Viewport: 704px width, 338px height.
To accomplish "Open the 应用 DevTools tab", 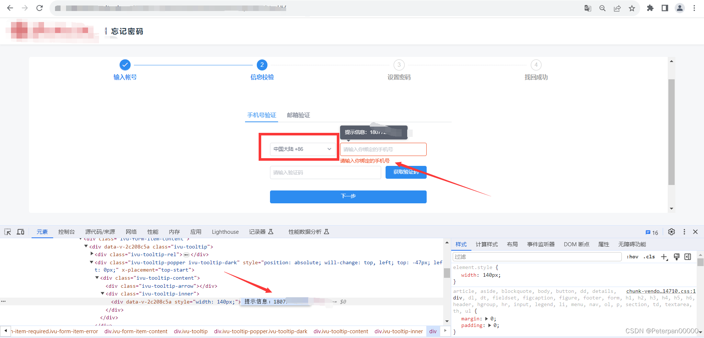I will coord(196,232).
